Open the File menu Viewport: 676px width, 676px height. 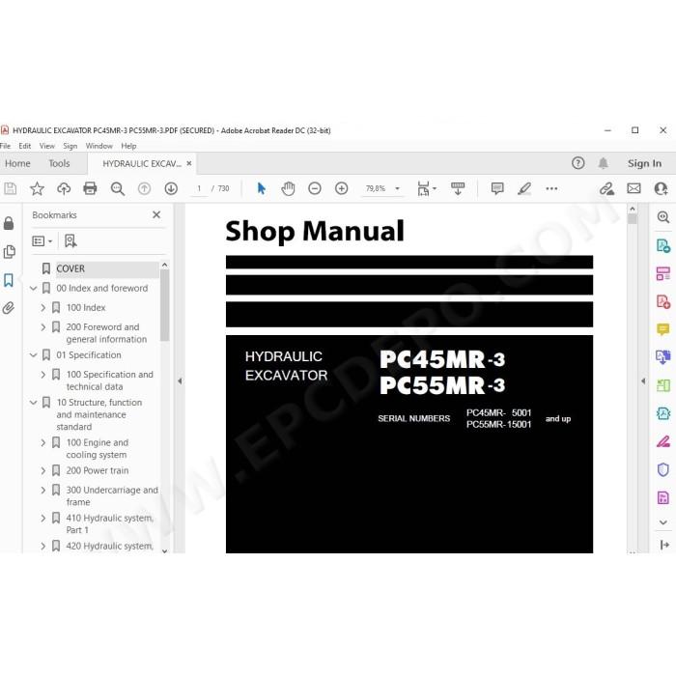[5, 146]
